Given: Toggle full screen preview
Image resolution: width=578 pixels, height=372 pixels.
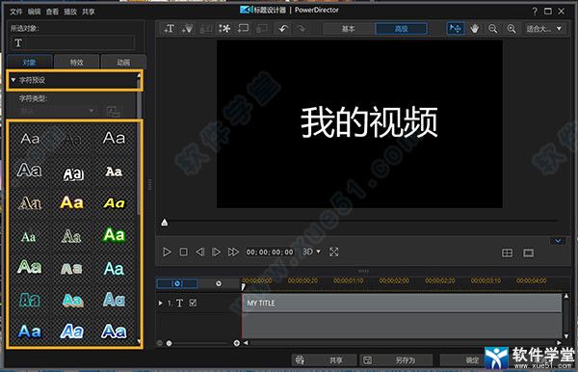Looking at the screenshot, I should 334,252.
